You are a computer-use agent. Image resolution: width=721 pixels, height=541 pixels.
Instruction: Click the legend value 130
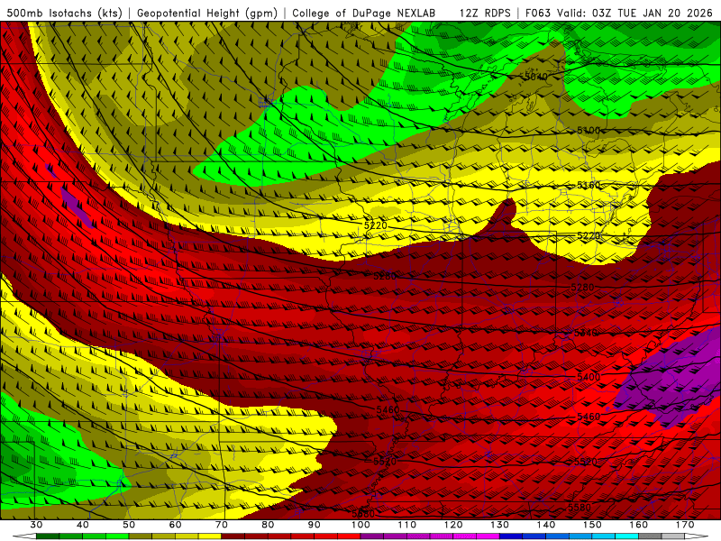[x=500, y=525]
